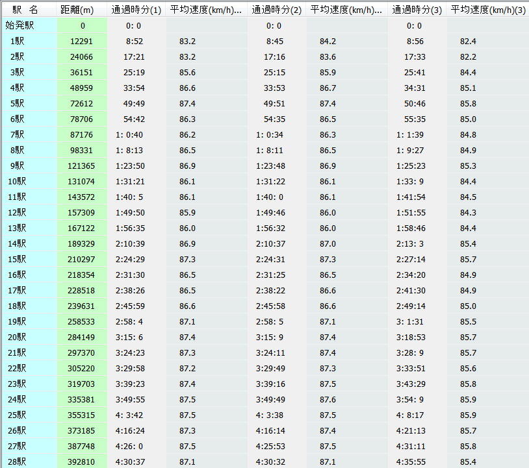Click the passing time 3:24:11
Image resolution: width=529 pixels, height=468 pixels.
pos(270,352)
